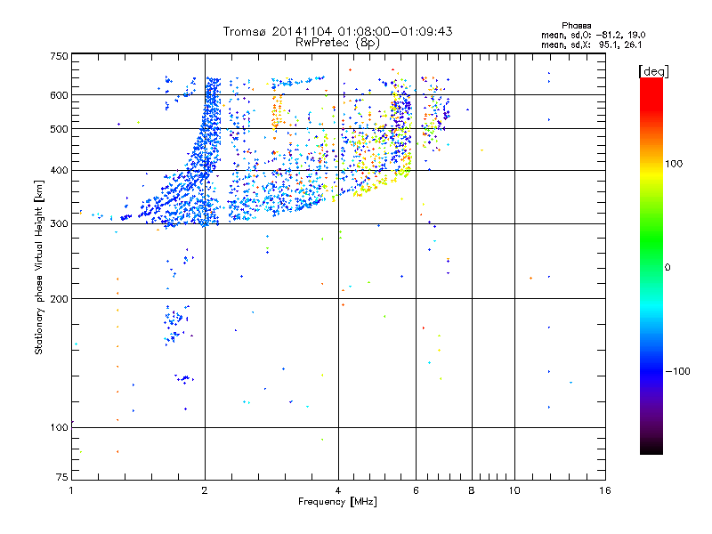Click the '[deg]' colorbar unit label

point(653,71)
